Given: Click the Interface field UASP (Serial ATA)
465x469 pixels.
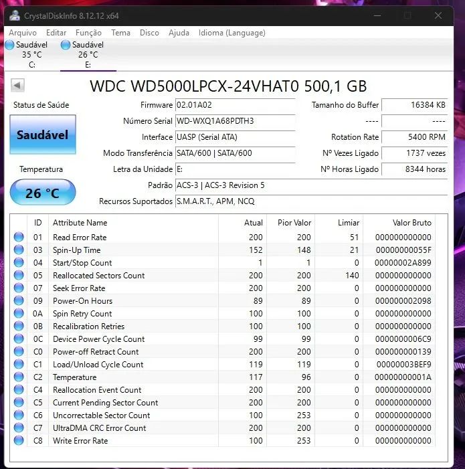Looking at the screenshot, I should click(x=236, y=137).
